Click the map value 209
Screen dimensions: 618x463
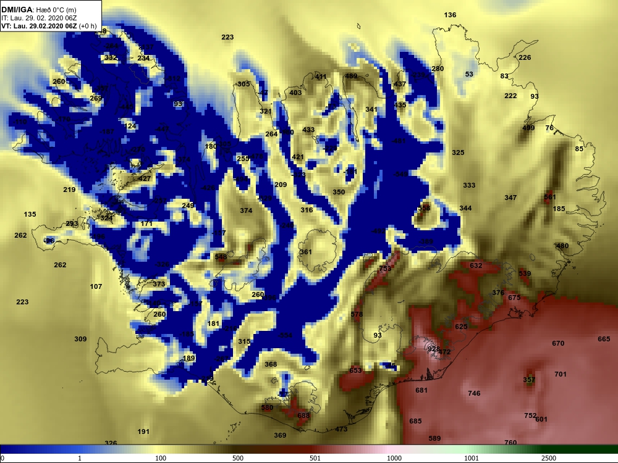pos(281,184)
